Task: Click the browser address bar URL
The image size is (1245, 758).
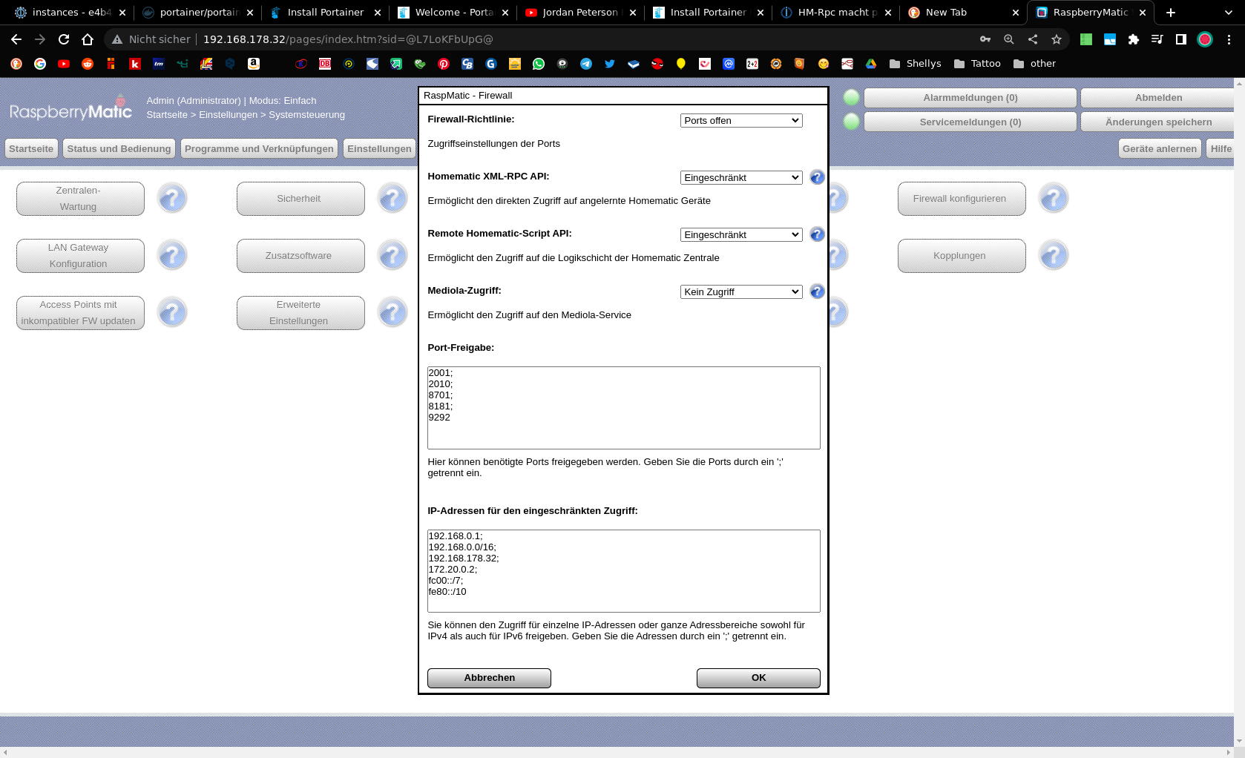Action: (348, 39)
